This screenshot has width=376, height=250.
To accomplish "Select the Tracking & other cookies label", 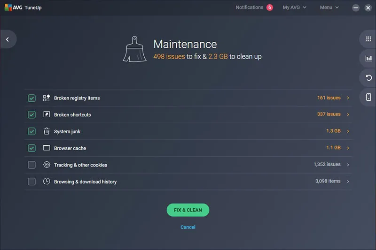I will [x=80, y=165].
